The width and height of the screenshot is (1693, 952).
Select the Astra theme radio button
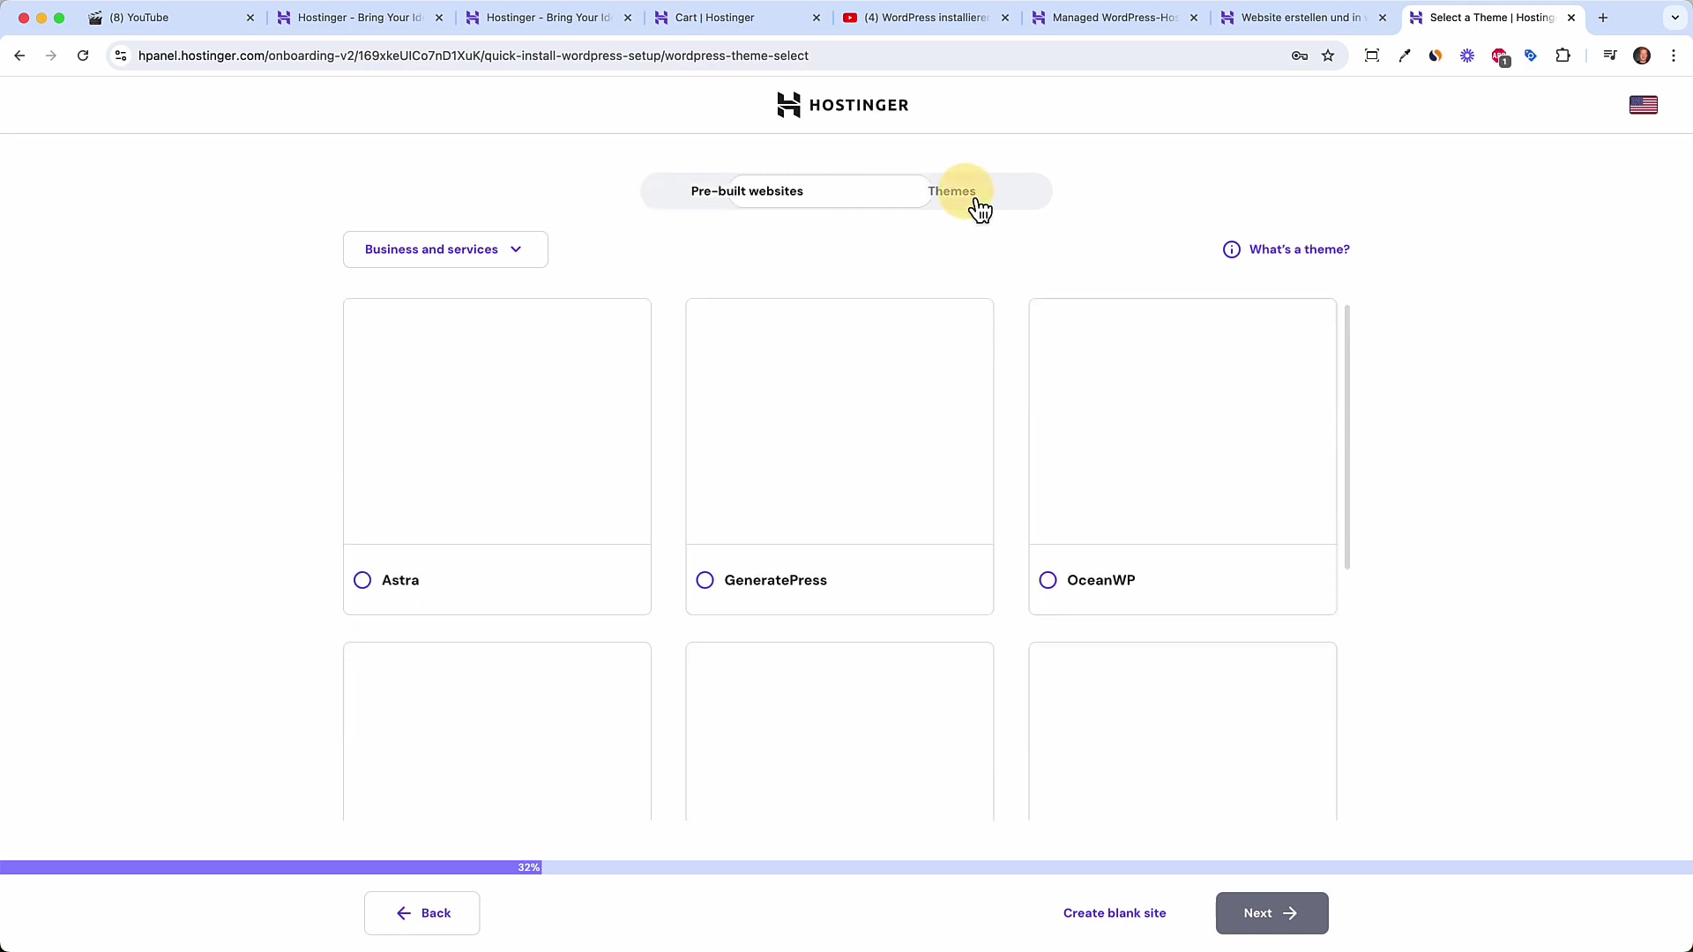362,580
